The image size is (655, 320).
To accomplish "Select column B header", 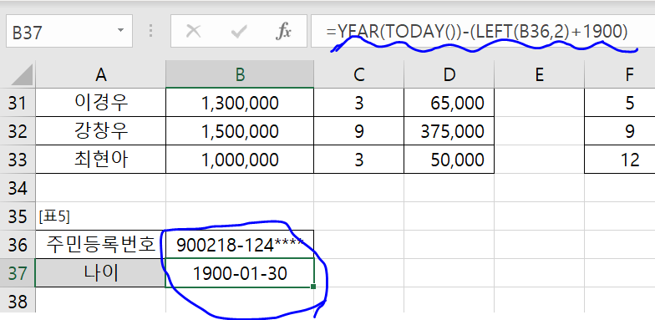I will tap(240, 74).
